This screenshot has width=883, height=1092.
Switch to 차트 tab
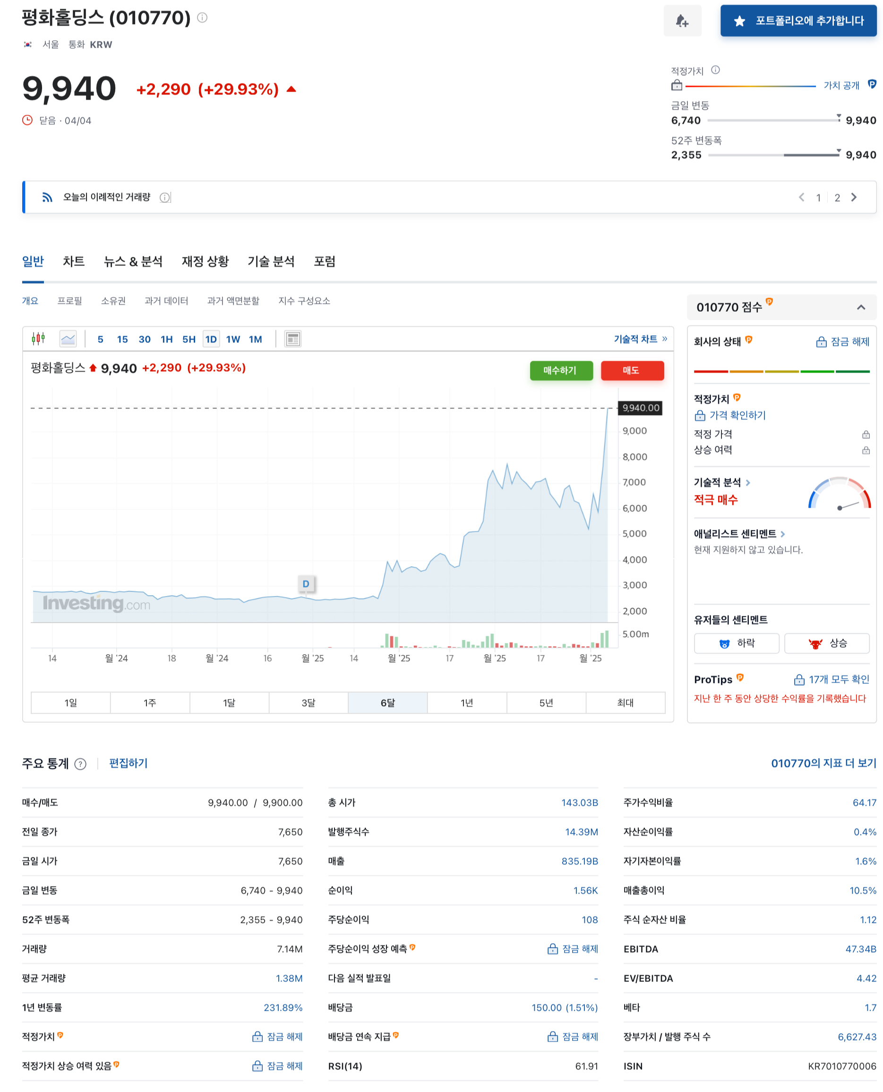[x=74, y=261]
